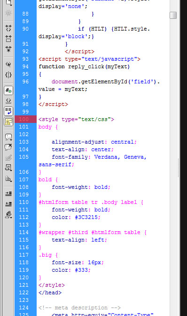Screen dimensions: 187x316
Task: Click highlighted line number 100
Action: pos(23,119)
